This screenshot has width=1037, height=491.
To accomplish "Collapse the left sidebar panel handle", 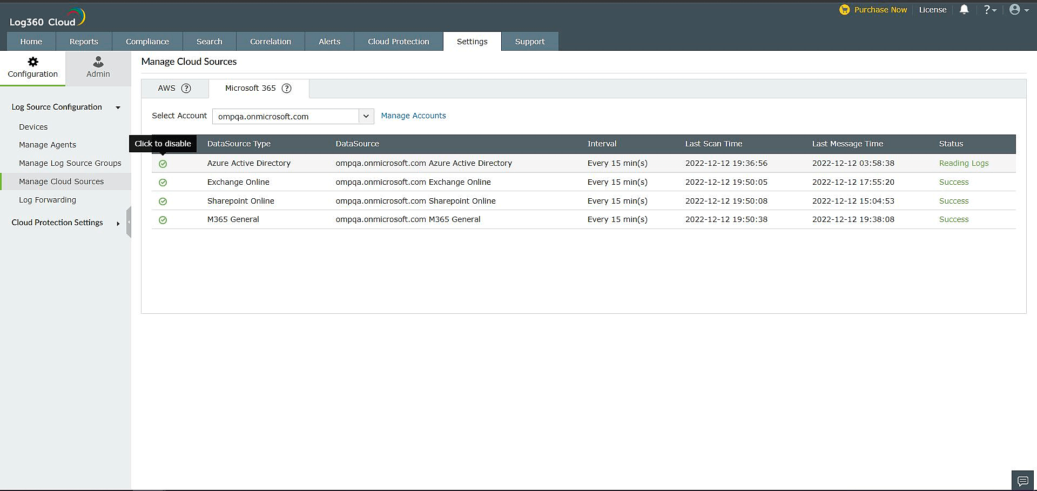I will 129,222.
